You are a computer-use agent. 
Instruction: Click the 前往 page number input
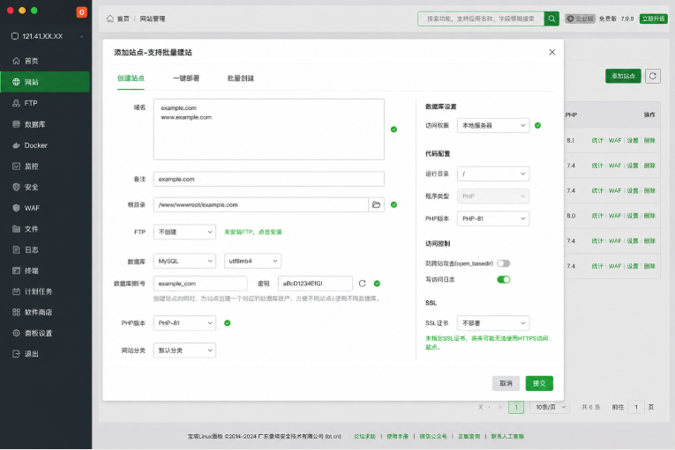[x=636, y=407]
